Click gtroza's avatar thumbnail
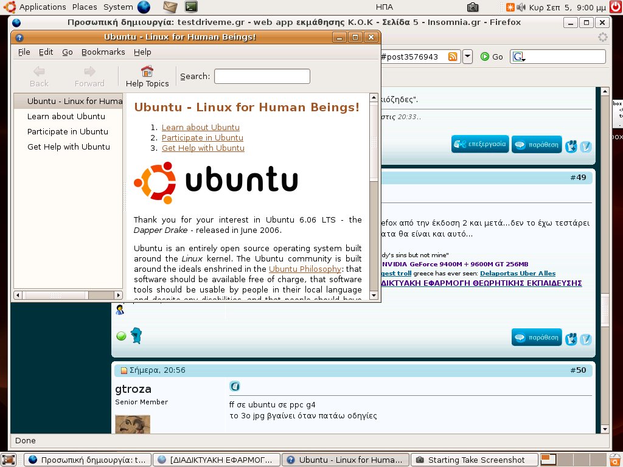 133,424
